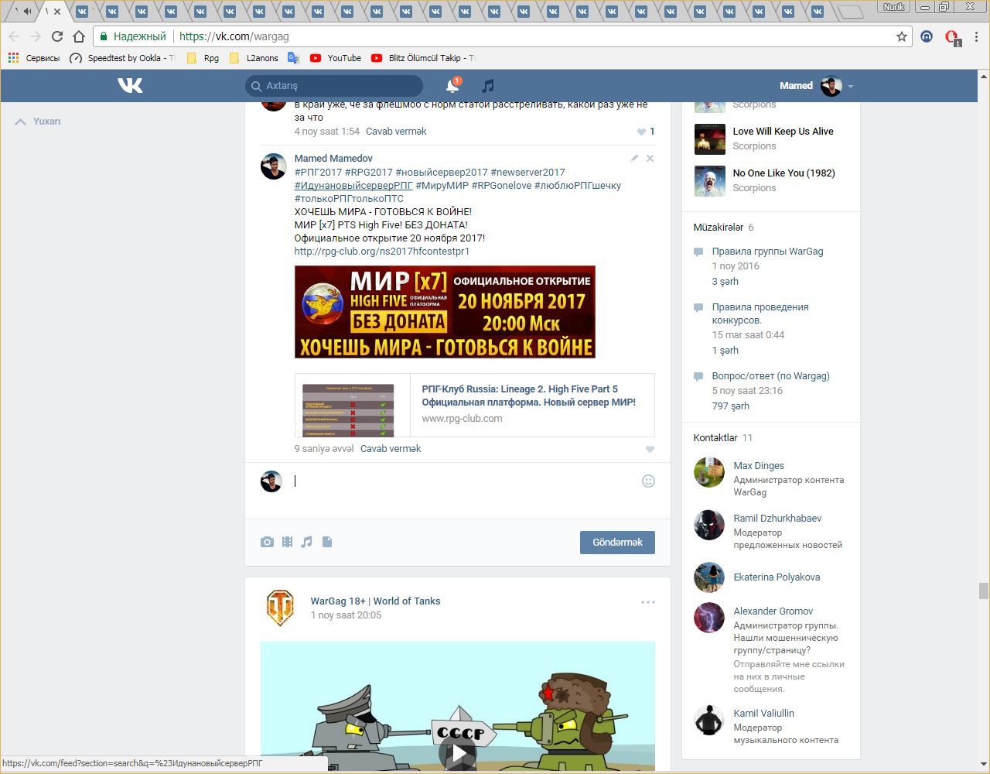Delete Mamed Mamedov's comment
The image size is (990, 774).
(x=650, y=158)
